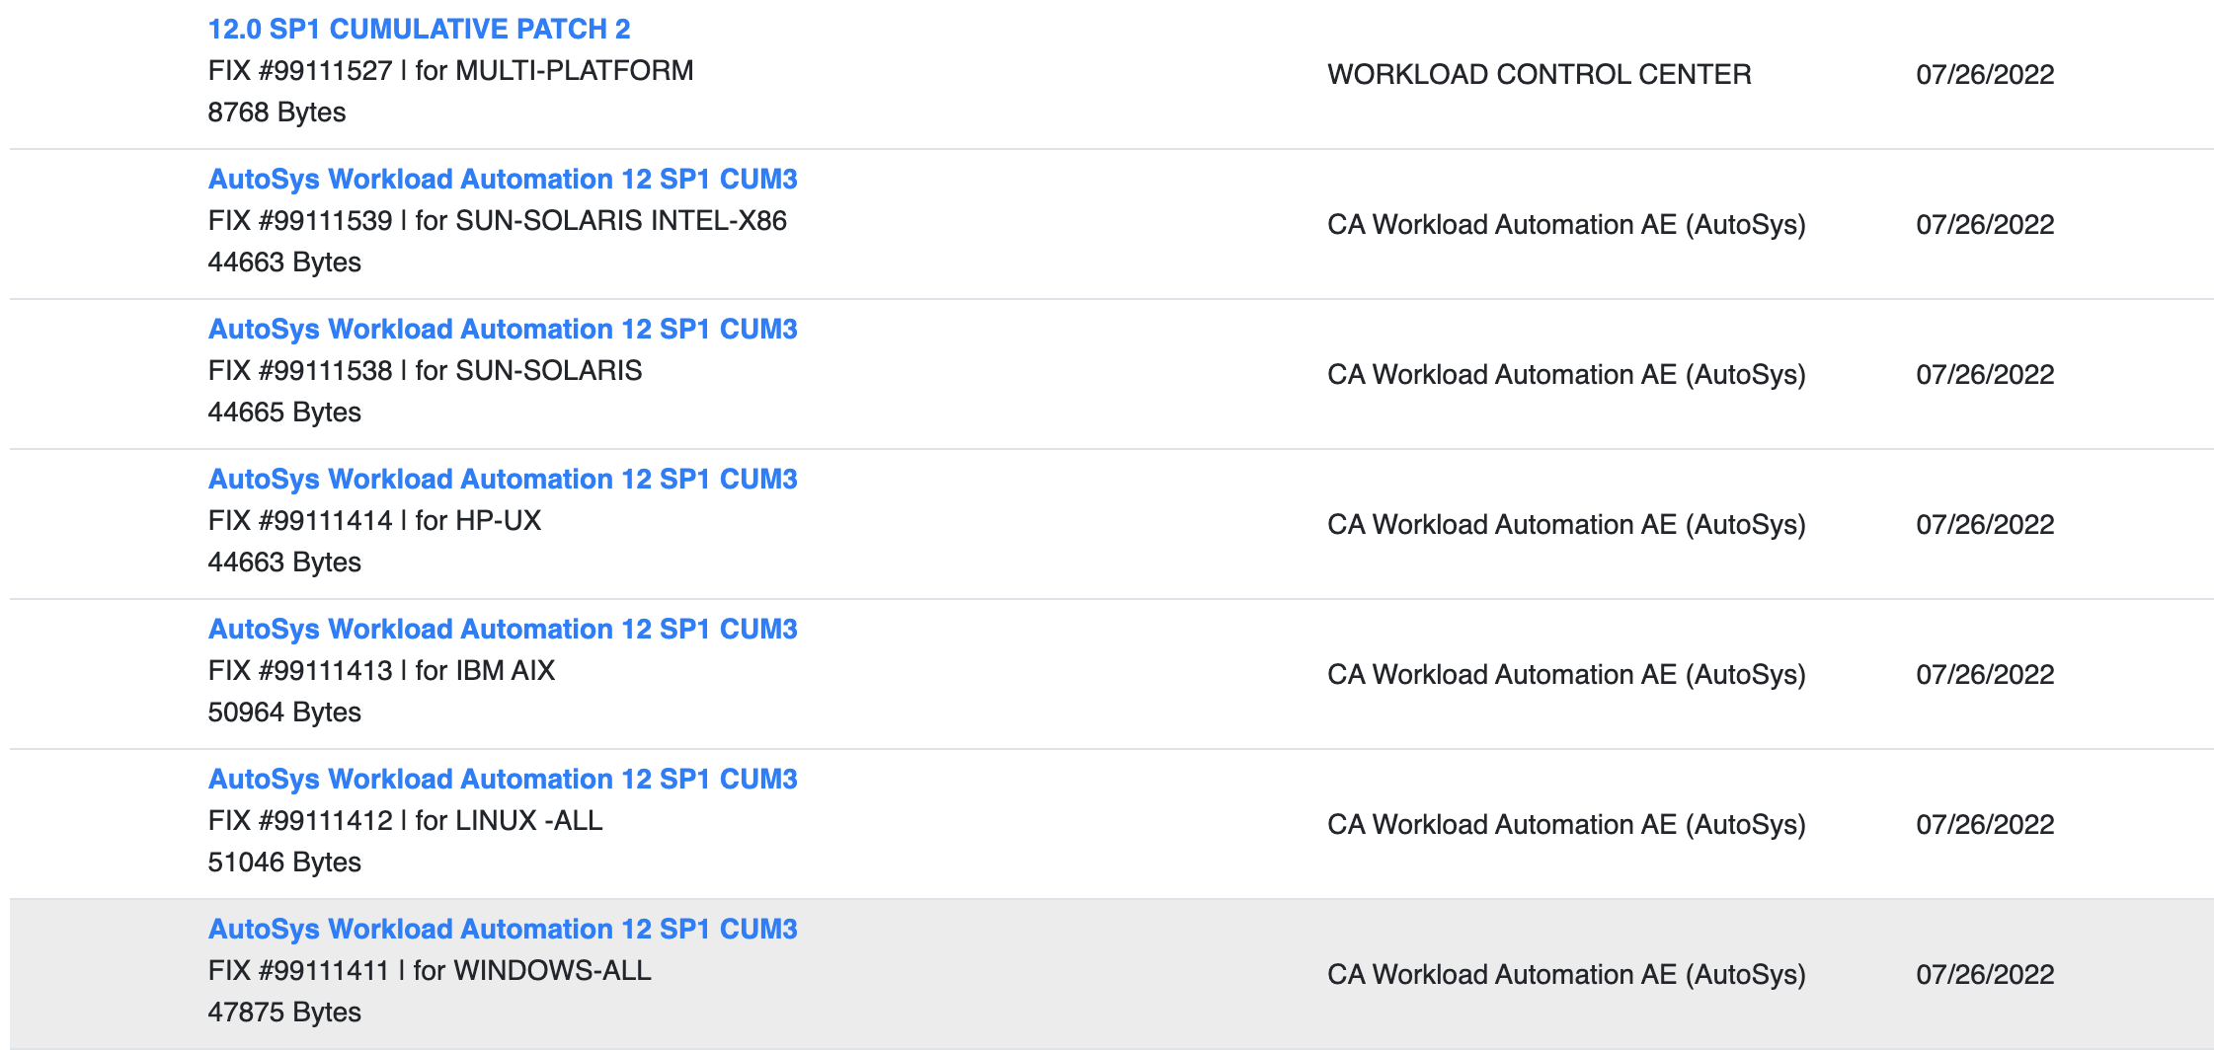Click FIX #99111414 for HP-UX text
This screenshot has height=1050, width=2214.
click(375, 520)
